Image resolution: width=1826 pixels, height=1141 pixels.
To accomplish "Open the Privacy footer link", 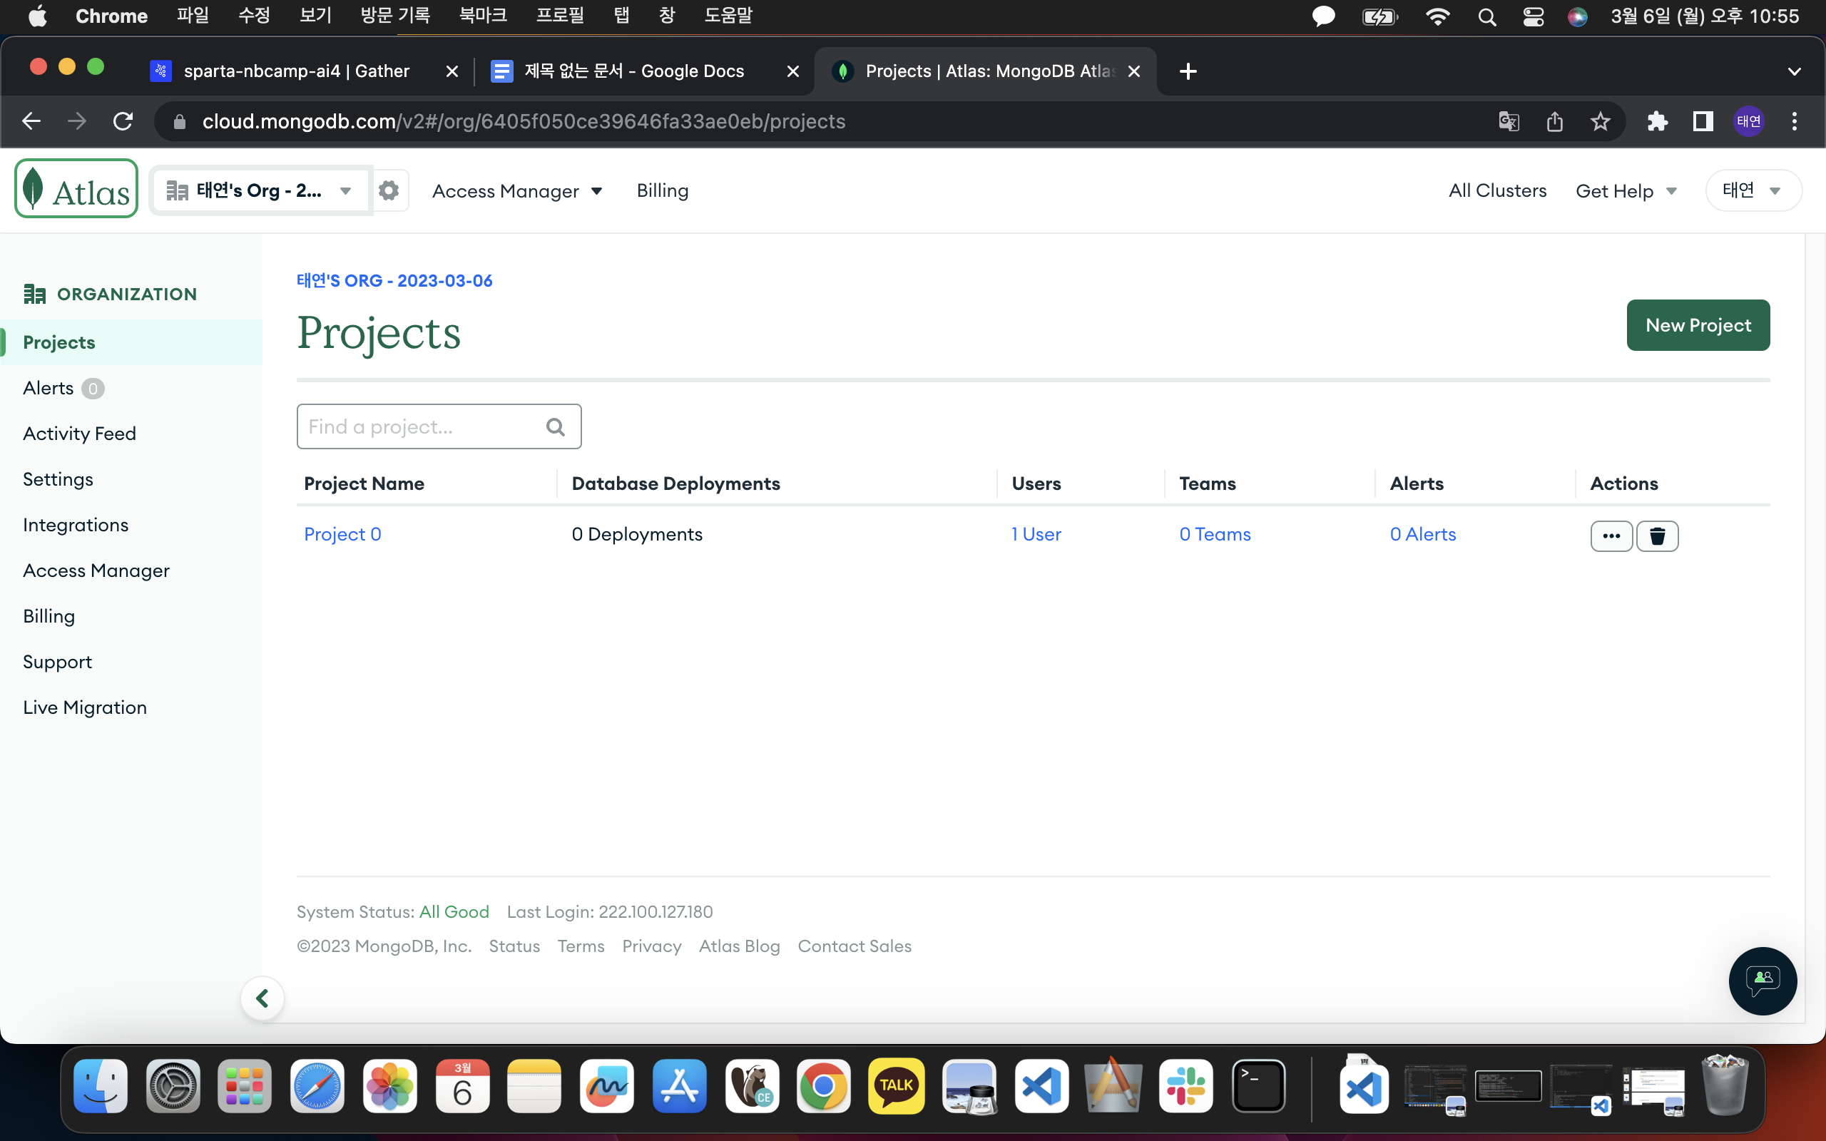I will 651,946.
